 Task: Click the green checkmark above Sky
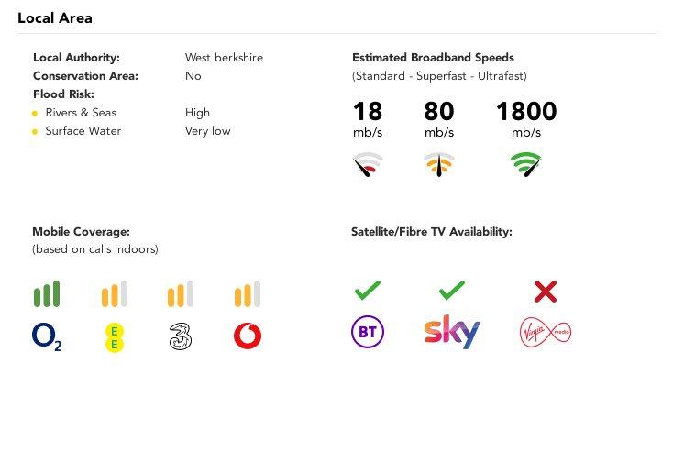click(451, 291)
